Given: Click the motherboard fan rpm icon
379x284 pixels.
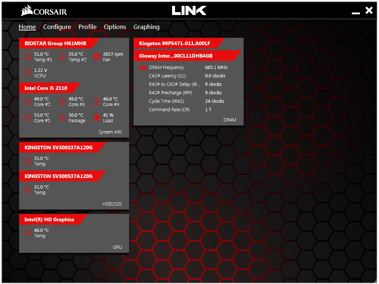Looking at the screenshot, I should pos(96,57).
